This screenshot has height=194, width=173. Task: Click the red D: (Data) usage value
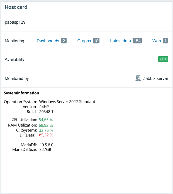click(46, 135)
